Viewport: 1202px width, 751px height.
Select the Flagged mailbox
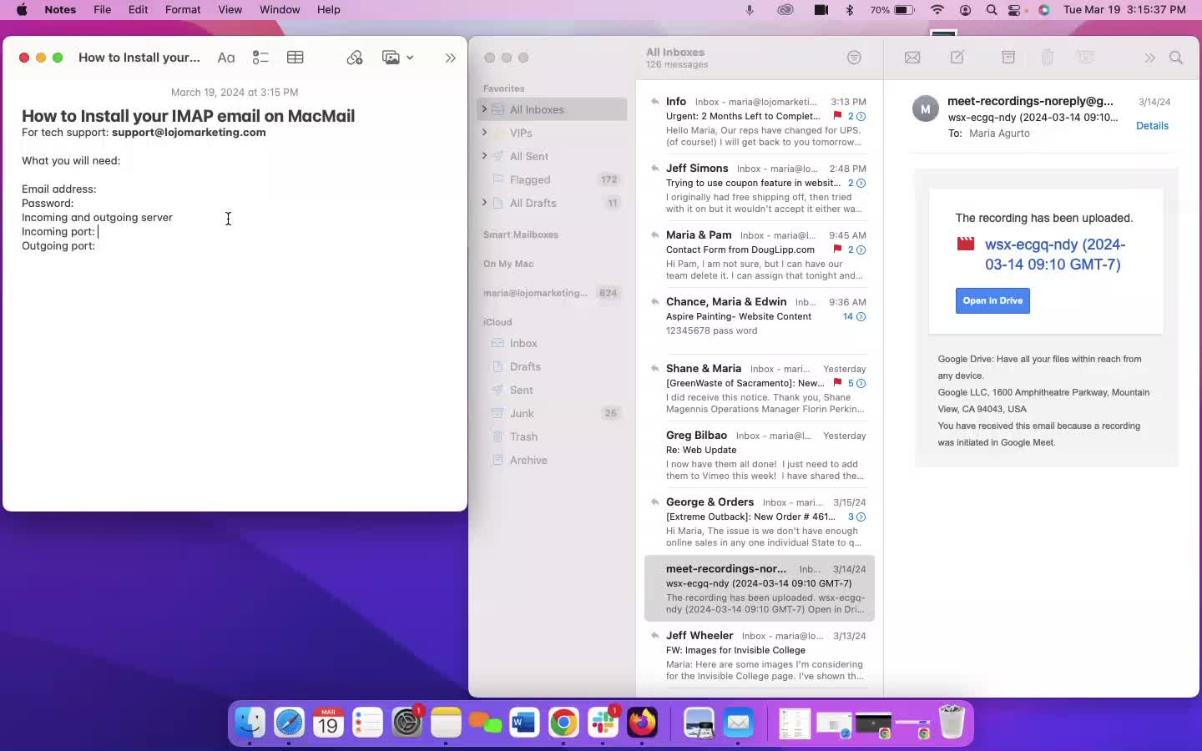pyautogui.click(x=530, y=179)
